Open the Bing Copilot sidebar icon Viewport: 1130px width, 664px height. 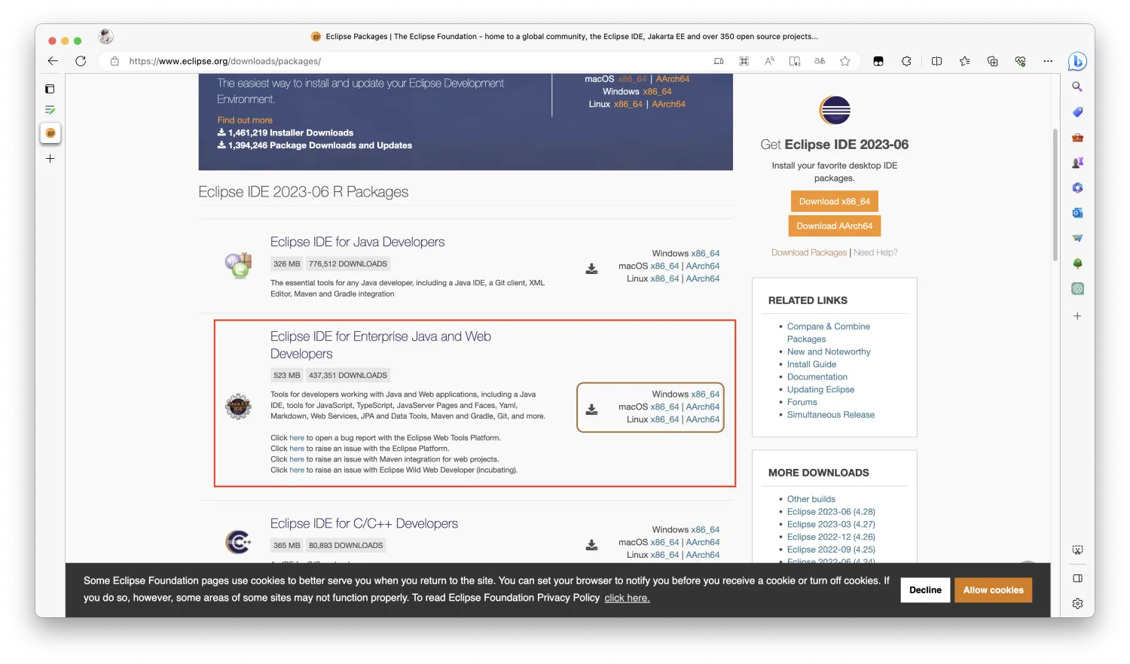point(1077,61)
